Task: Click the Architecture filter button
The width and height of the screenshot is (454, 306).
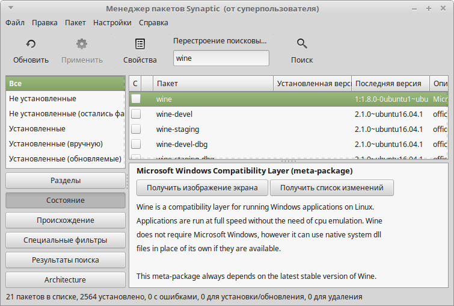Action: pyautogui.click(x=66, y=280)
